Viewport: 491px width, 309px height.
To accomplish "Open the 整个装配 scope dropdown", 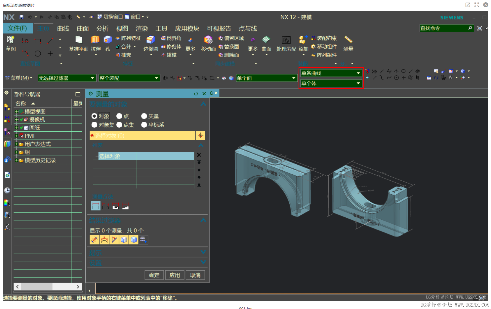I will click(x=129, y=78).
